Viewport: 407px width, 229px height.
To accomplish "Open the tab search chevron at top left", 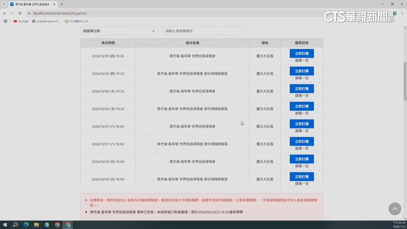I will [4, 4].
